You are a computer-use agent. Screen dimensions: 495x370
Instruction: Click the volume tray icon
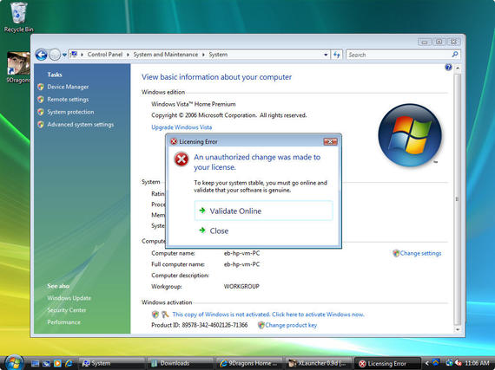pos(458,363)
